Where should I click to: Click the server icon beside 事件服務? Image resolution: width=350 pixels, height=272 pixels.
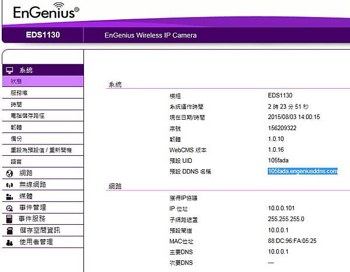pos(9,219)
